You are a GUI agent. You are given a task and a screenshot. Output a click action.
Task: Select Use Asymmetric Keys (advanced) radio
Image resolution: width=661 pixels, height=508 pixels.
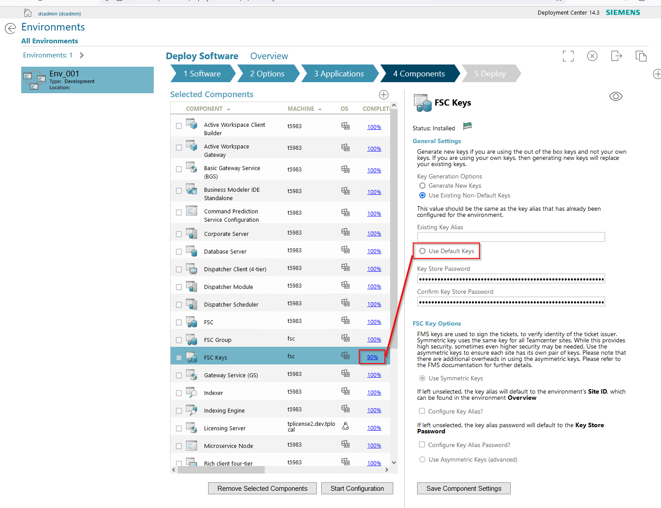pyautogui.click(x=422, y=460)
